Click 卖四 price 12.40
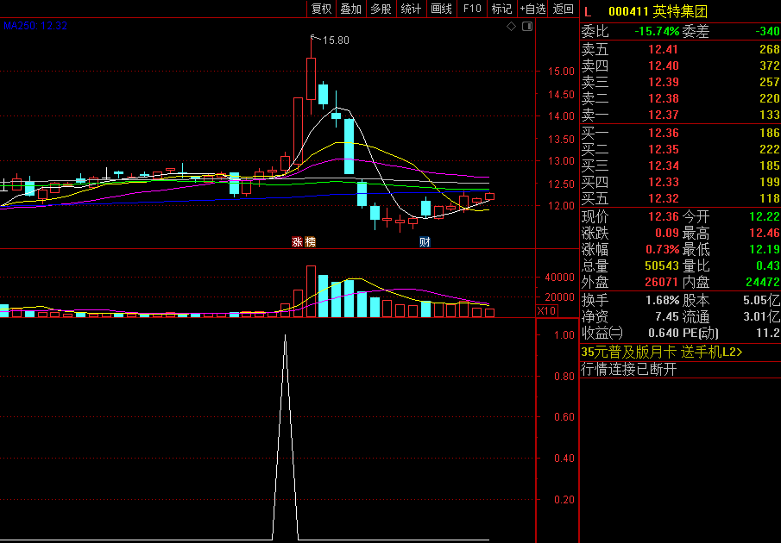 point(663,66)
